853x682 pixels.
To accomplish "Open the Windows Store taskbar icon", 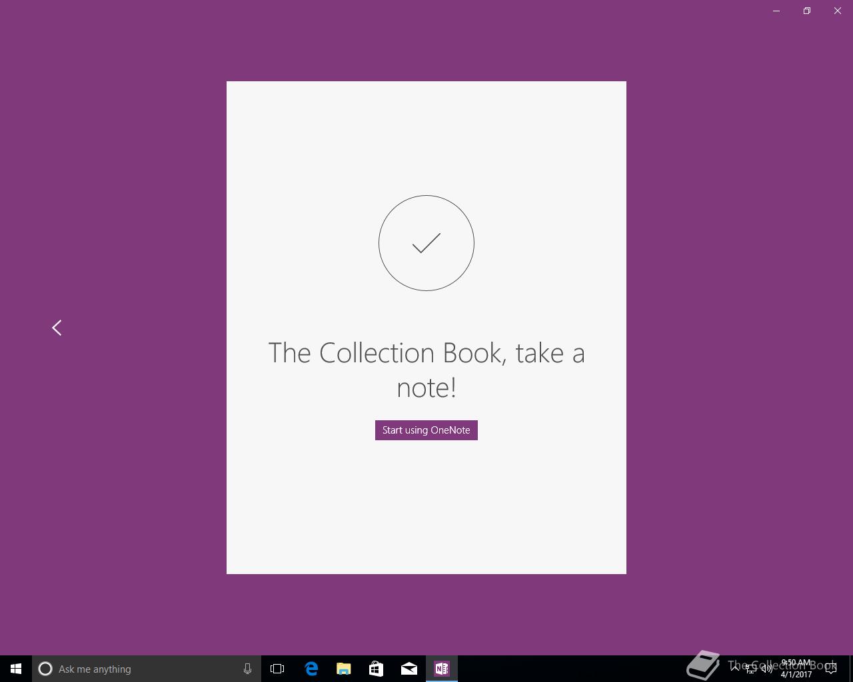I will coord(377,669).
